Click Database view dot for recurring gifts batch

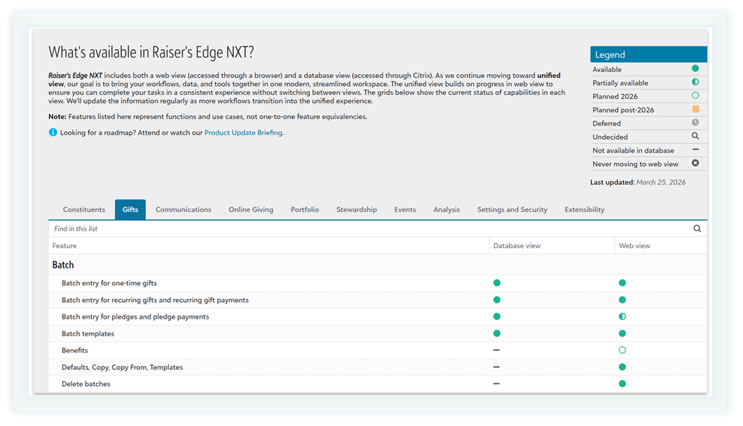tap(496, 299)
